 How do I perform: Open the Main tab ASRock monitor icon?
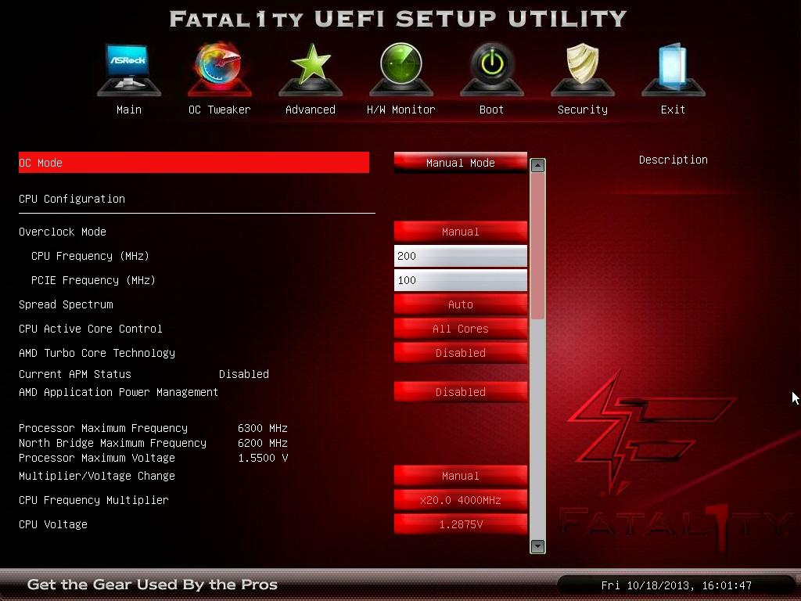[x=129, y=70]
